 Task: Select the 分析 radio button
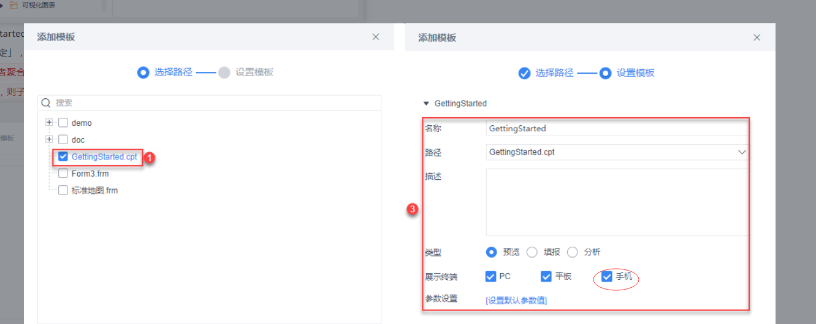tap(573, 252)
